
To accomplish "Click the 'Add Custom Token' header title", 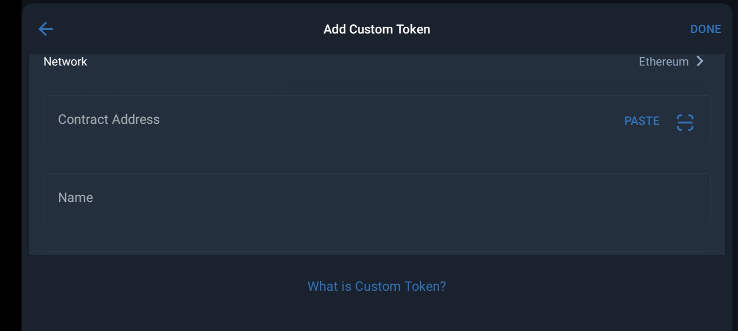I will pos(377,29).
